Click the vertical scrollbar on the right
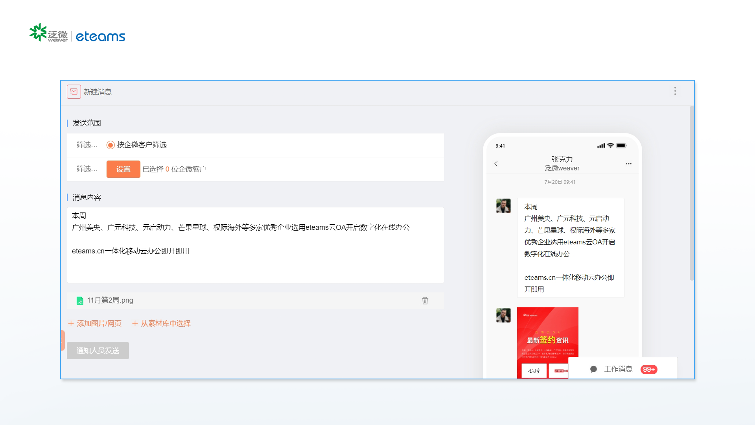755x425 pixels. (x=692, y=193)
